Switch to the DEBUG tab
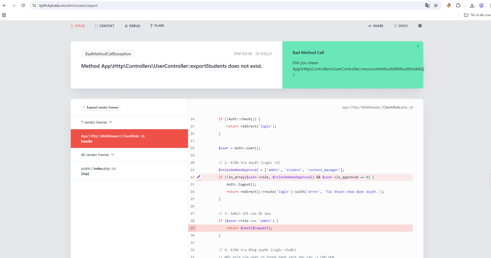 click(x=132, y=26)
